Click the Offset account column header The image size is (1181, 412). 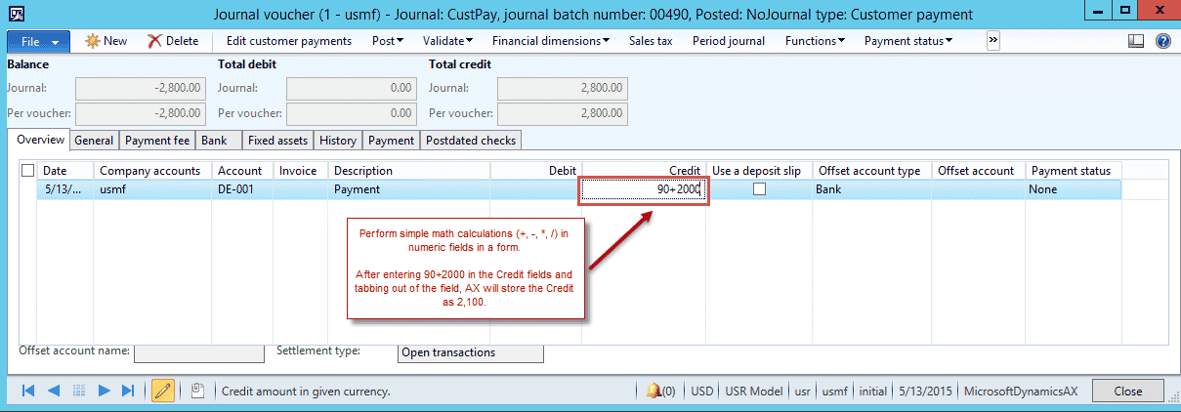(980, 170)
